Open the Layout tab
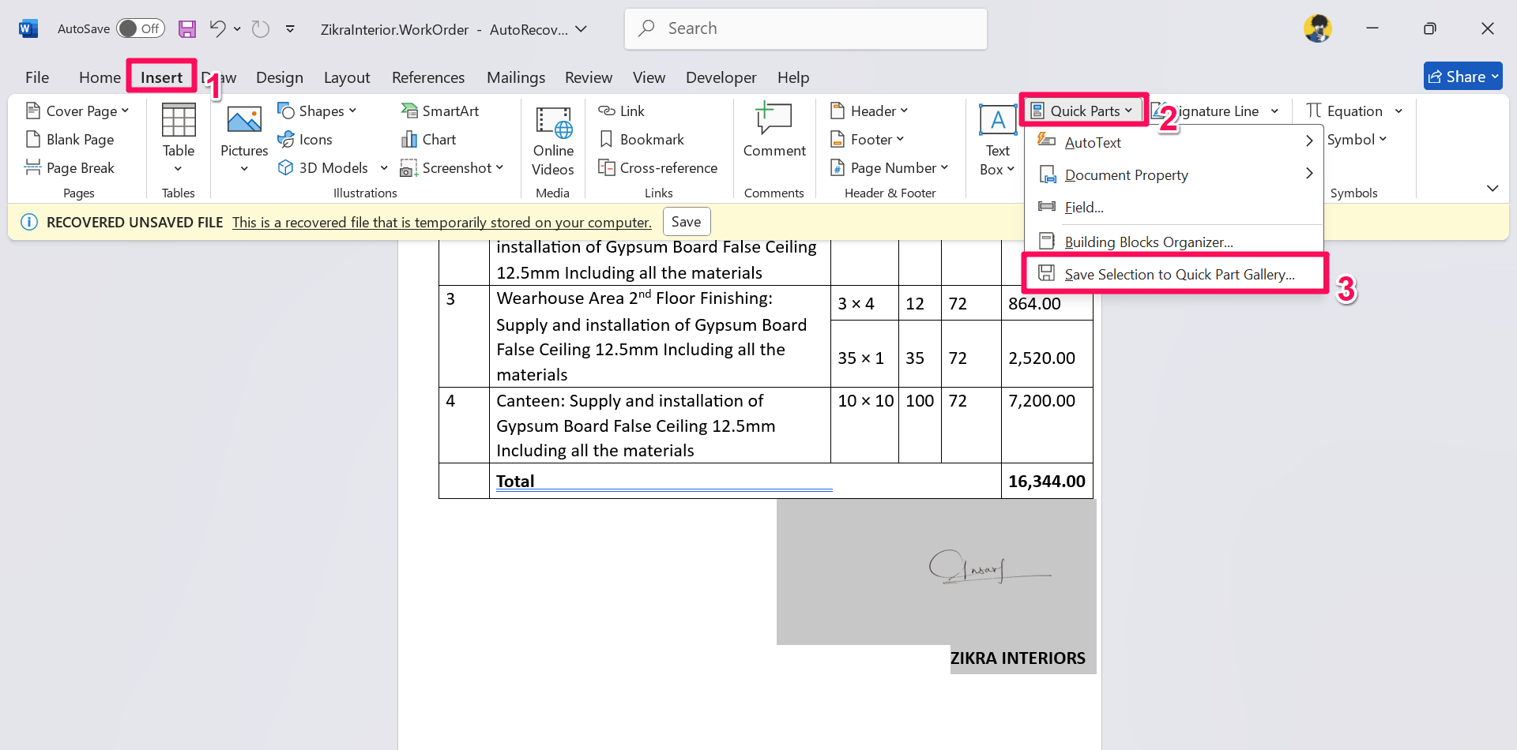The image size is (1517, 750). tap(347, 77)
